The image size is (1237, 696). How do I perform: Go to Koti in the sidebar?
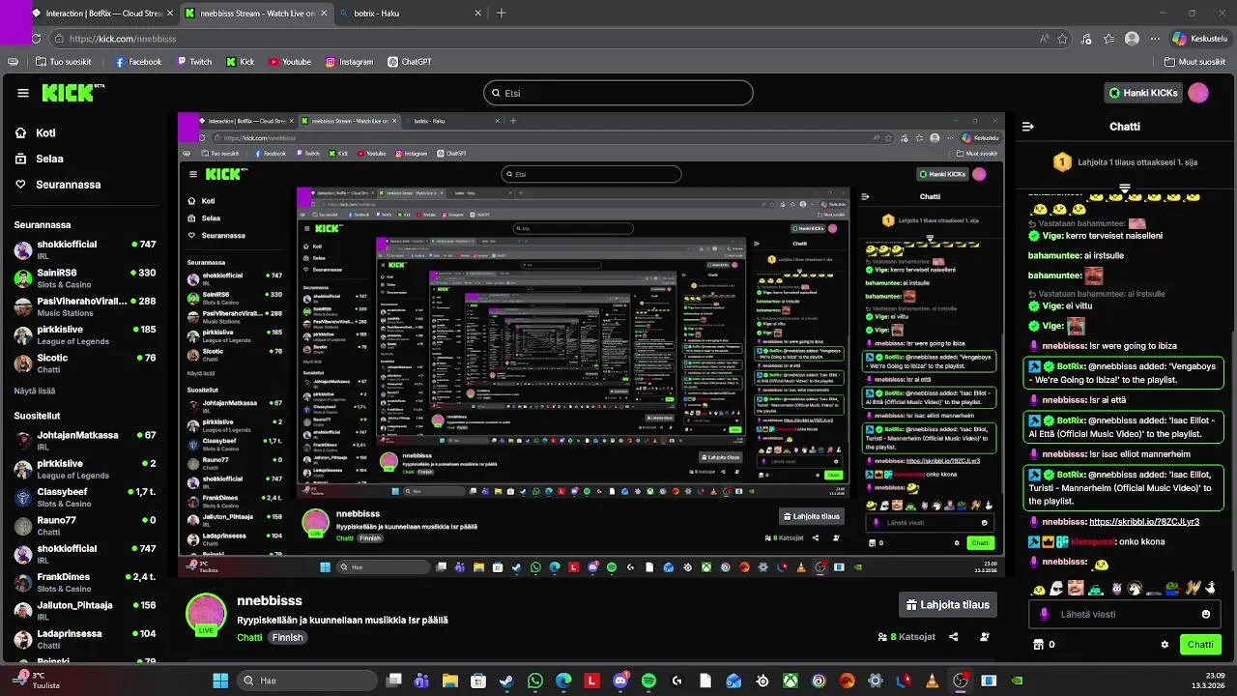[x=45, y=133]
